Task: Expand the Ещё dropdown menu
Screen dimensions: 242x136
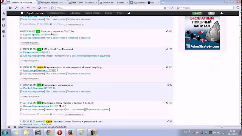Action: pos(120,13)
